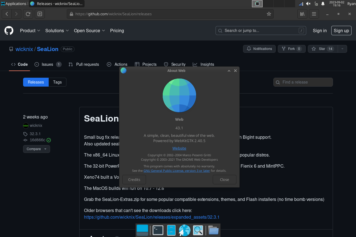The height and width of the screenshot is (237, 356).
Task: Open the Actions tab
Action: (x=117, y=64)
